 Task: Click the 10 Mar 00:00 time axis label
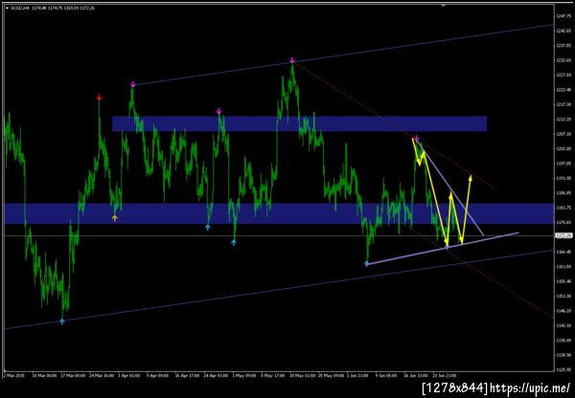(x=44, y=376)
